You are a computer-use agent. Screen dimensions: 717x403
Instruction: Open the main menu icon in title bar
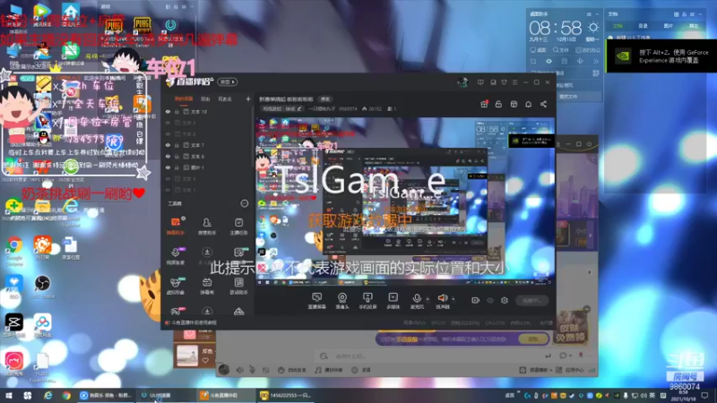(x=514, y=82)
